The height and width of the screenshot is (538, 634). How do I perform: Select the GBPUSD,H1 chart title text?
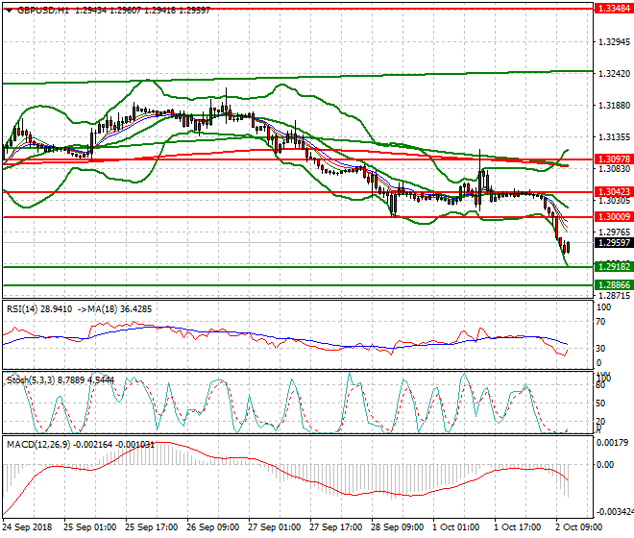pyautogui.click(x=43, y=8)
